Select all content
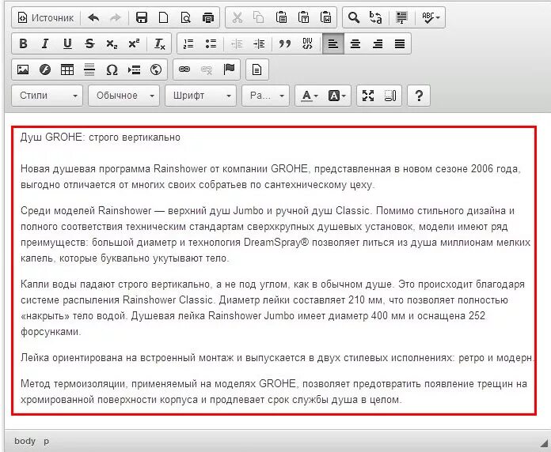The image size is (551, 452). coord(401,17)
